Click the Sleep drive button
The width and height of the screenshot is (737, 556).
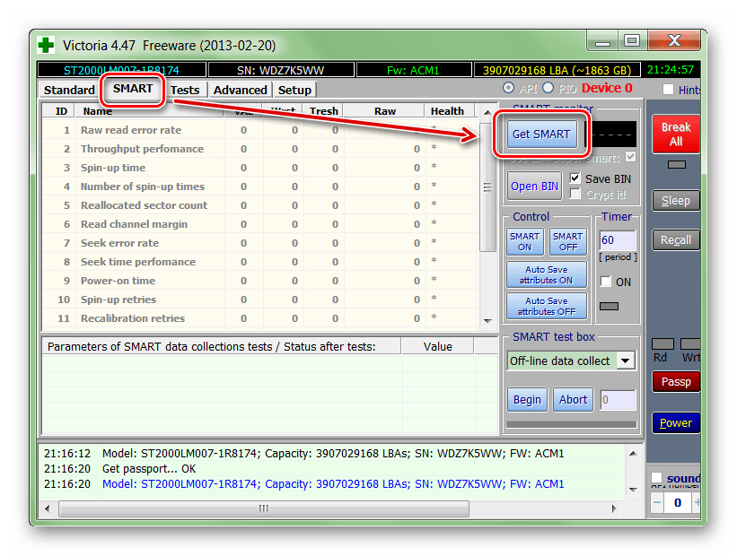pyautogui.click(x=675, y=201)
